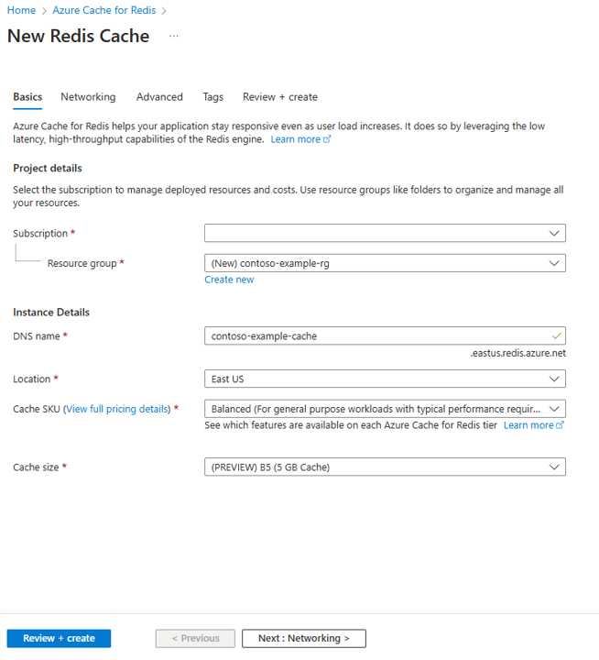Switch to the Networking tab
The height and width of the screenshot is (660, 599).
coord(88,97)
